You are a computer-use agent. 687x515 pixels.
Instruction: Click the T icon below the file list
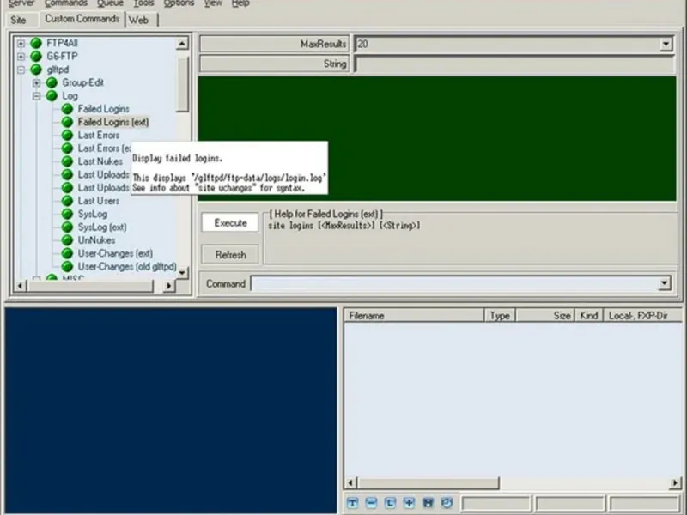pos(352,503)
